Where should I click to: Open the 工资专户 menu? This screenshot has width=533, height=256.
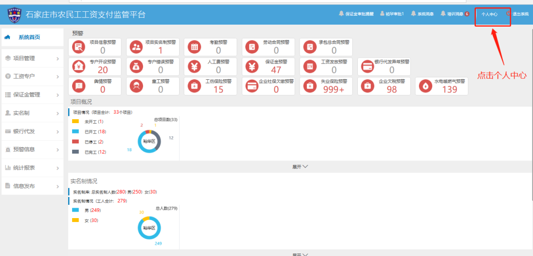click(33, 77)
